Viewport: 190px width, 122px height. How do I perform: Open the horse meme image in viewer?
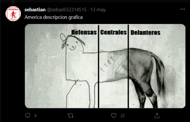point(105,66)
